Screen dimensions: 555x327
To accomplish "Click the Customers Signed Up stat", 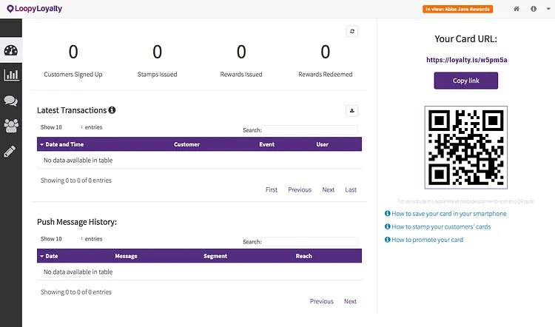I will pos(73,61).
